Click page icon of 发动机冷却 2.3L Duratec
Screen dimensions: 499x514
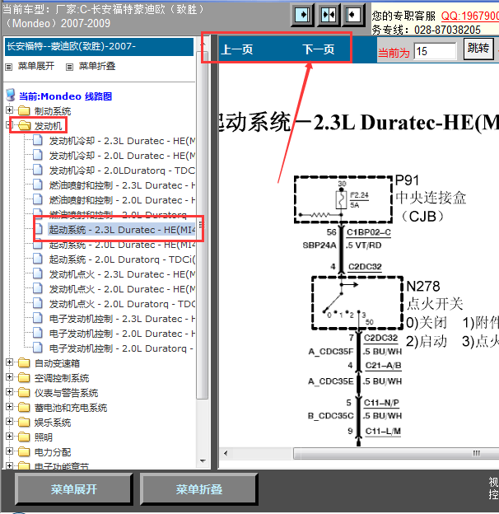pos(38,140)
